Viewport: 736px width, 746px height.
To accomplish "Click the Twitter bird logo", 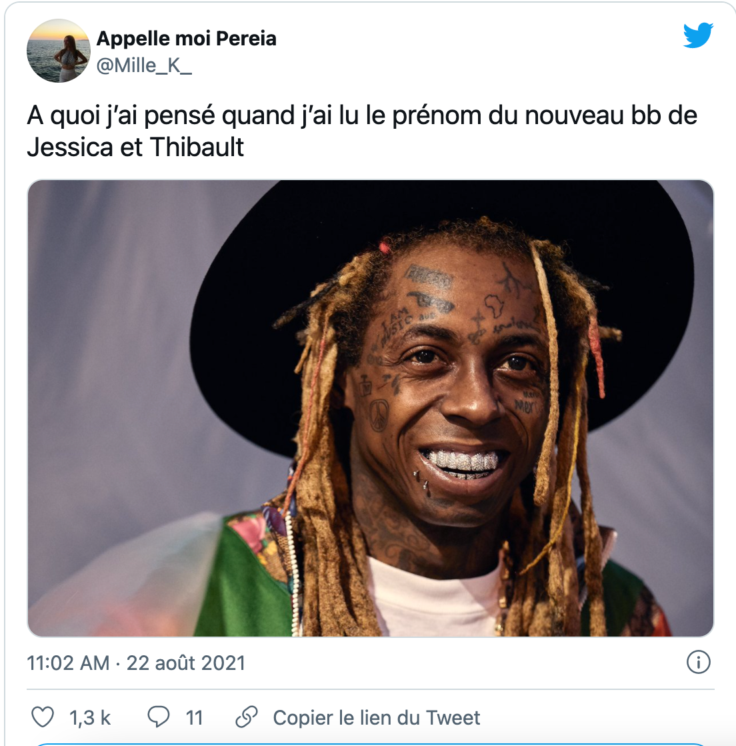I will (x=698, y=35).
